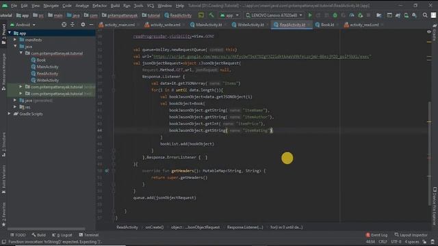This screenshot has width=438, height=246.
Task: Open the Build Variants side stripe
Action: (x=3, y=179)
